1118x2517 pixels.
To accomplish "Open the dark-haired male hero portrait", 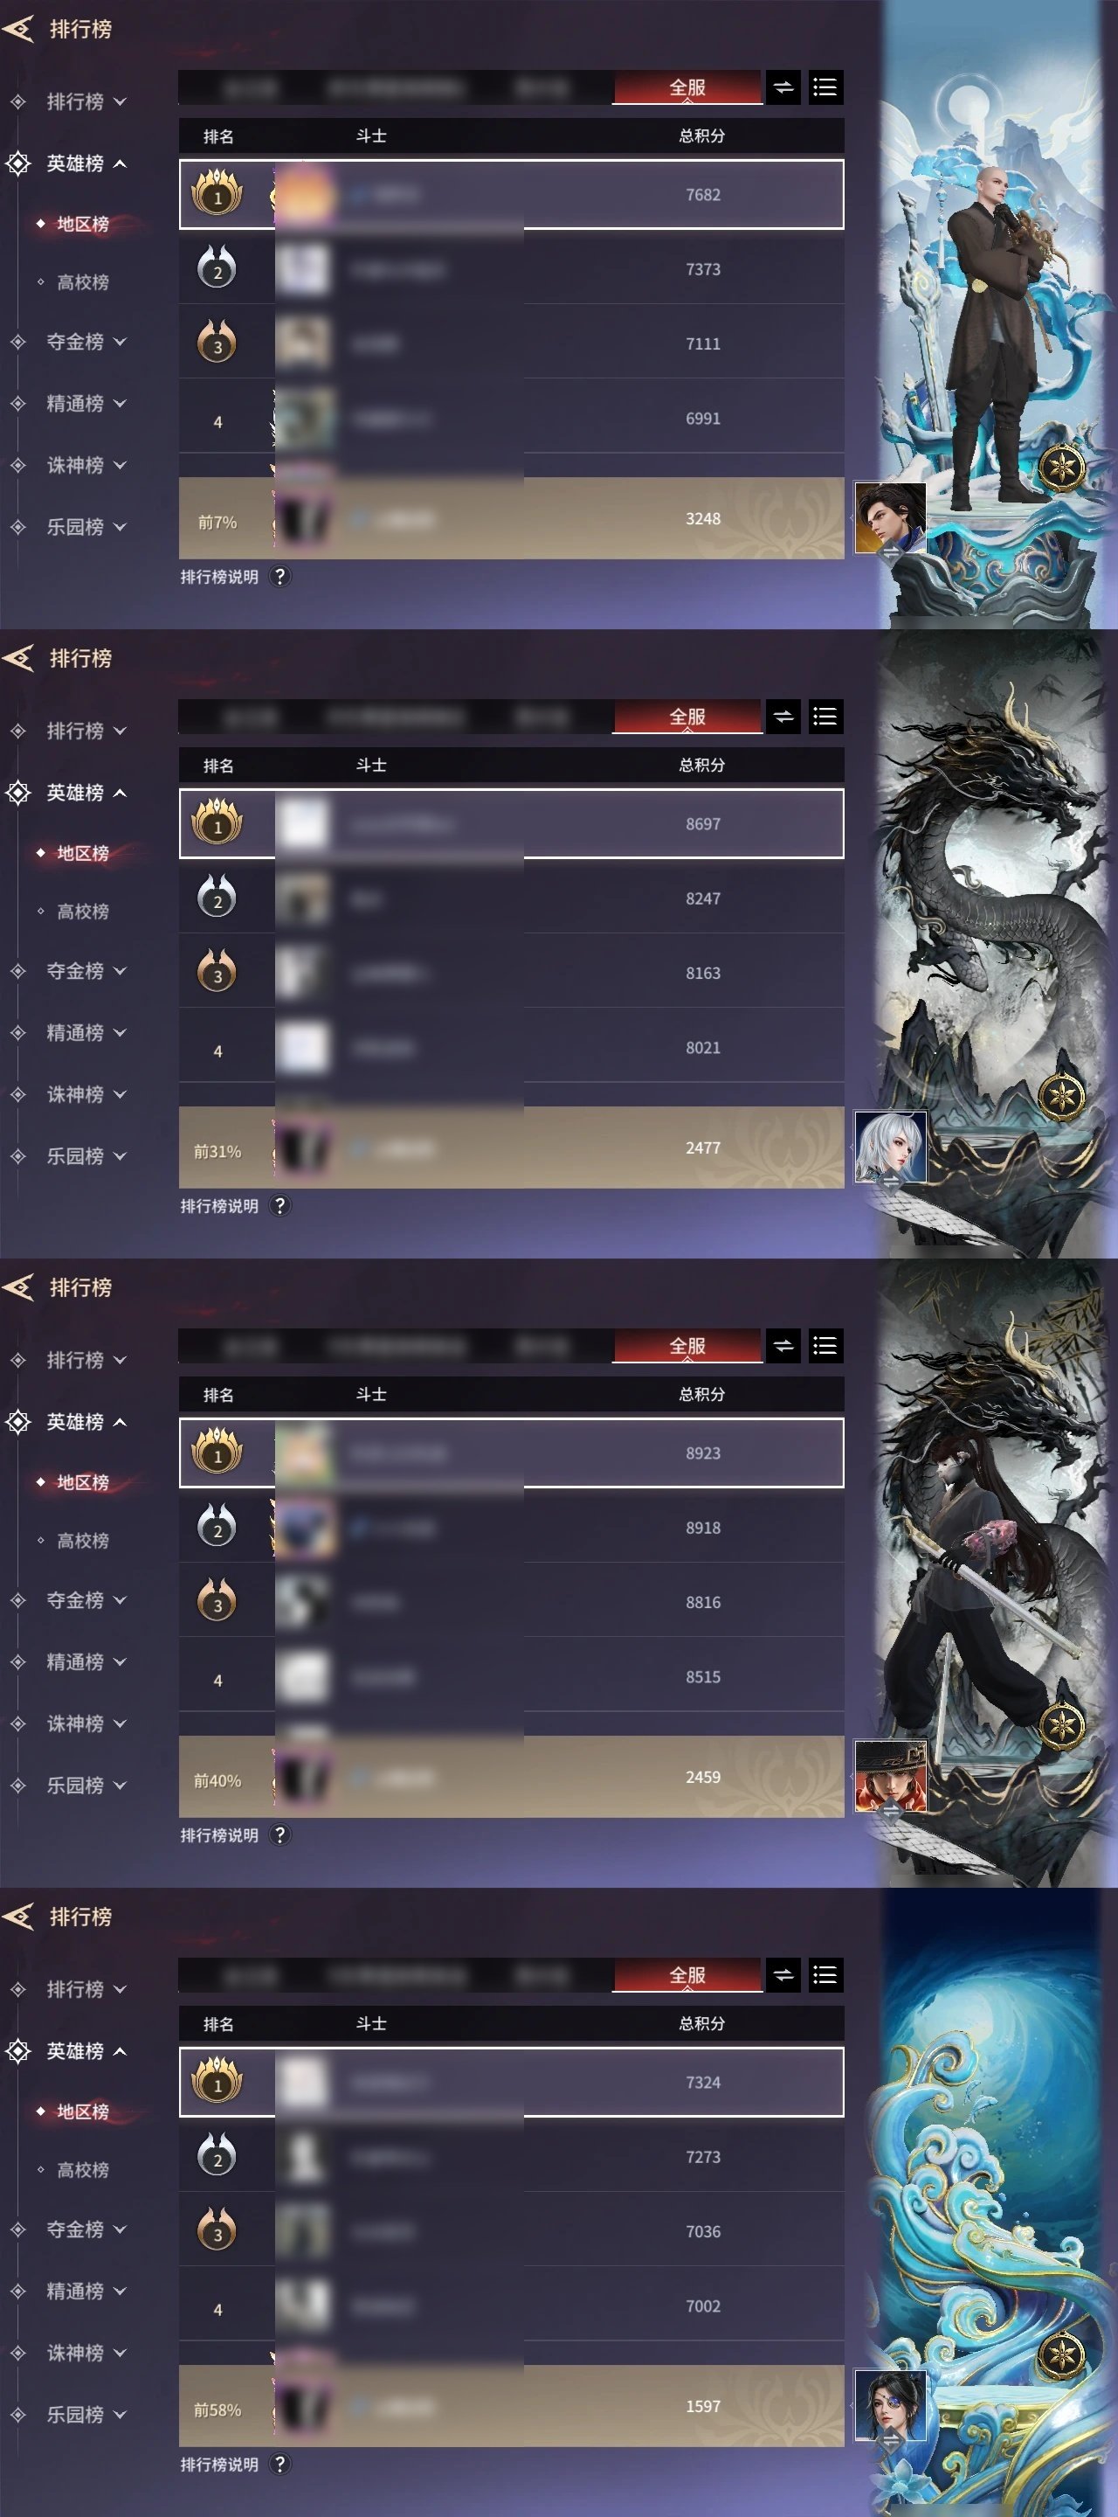I will tap(889, 518).
